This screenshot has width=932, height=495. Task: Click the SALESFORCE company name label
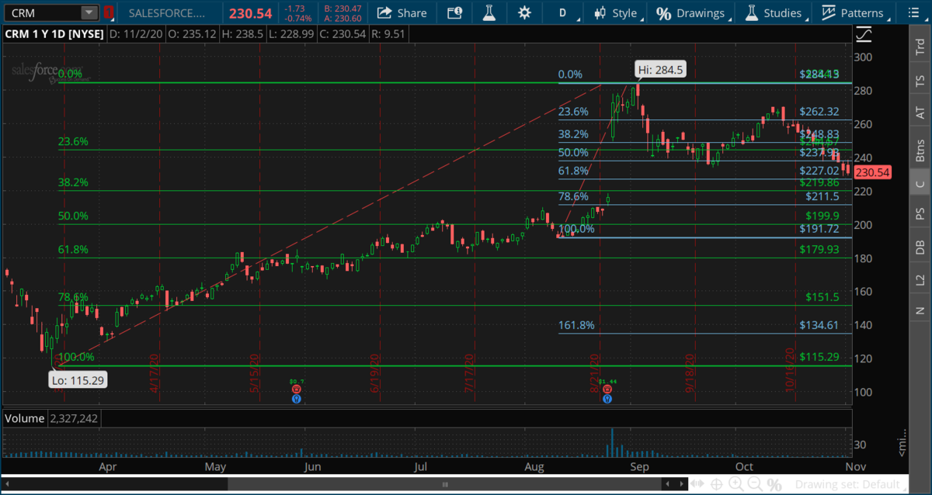(x=168, y=13)
